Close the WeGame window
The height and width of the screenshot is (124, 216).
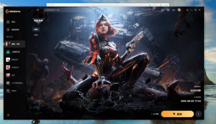pos(199,10)
